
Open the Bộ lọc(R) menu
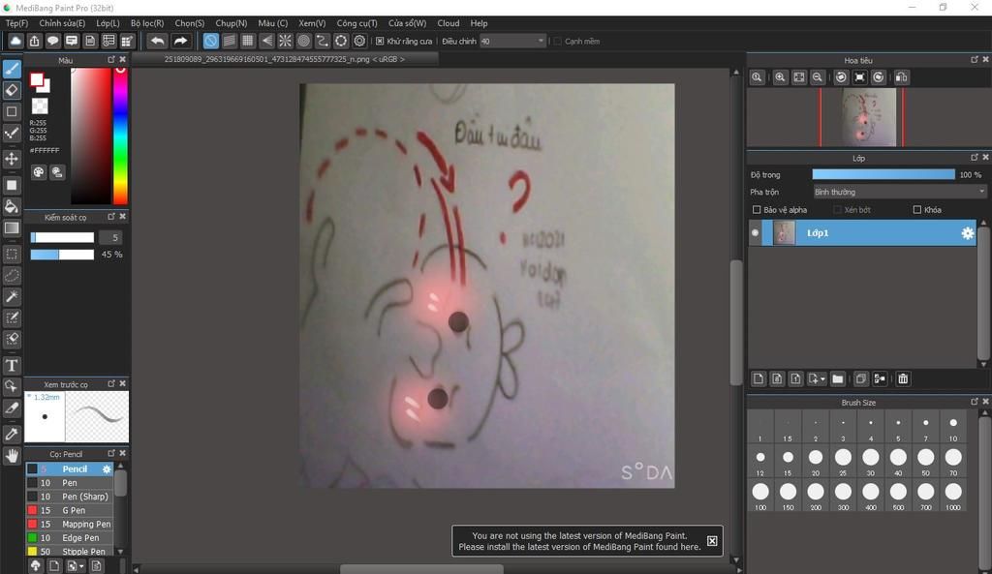click(147, 23)
